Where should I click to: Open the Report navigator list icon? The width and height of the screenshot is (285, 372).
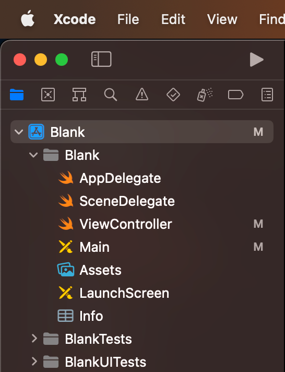click(x=267, y=95)
